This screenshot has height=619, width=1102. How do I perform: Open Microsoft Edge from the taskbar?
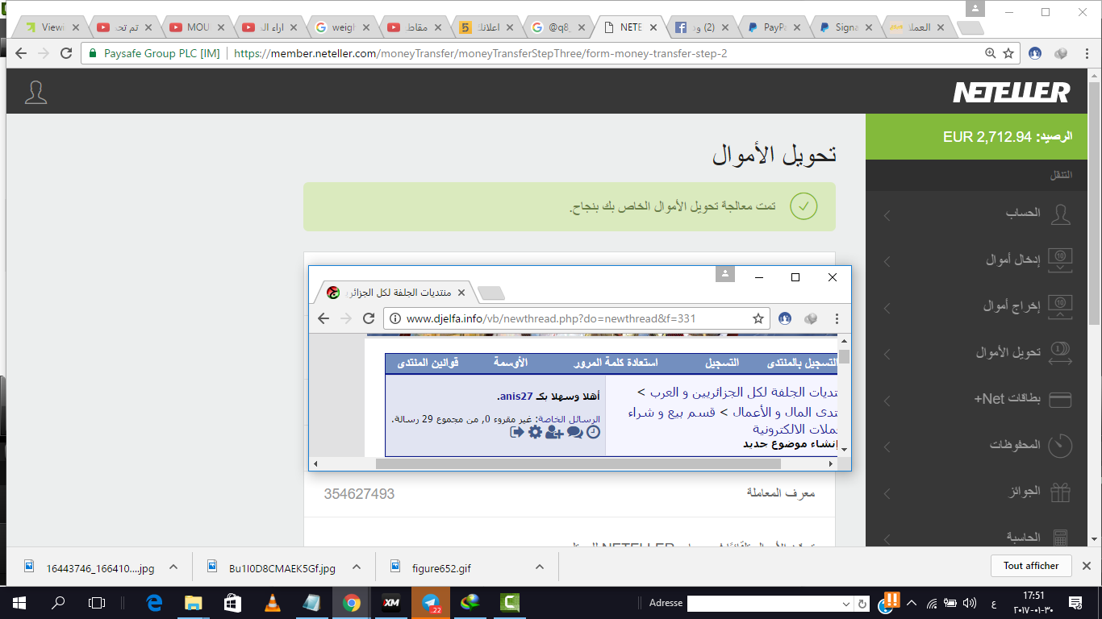point(154,602)
